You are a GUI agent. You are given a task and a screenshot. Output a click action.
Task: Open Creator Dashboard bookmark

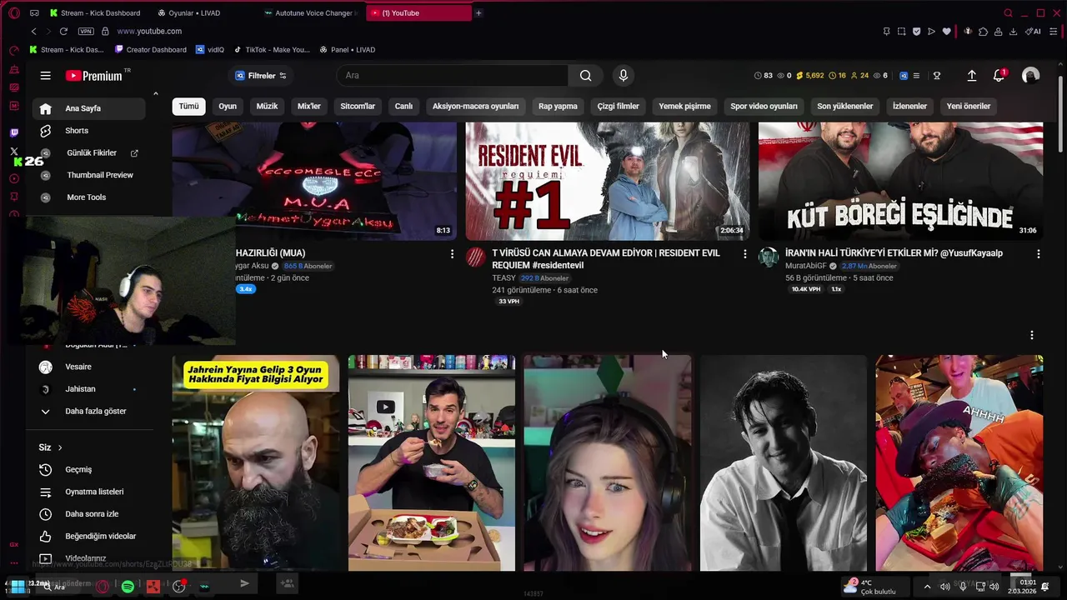pyautogui.click(x=151, y=50)
